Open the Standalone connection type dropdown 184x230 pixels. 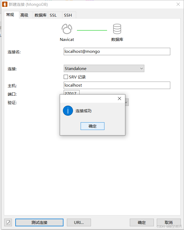tap(104, 68)
